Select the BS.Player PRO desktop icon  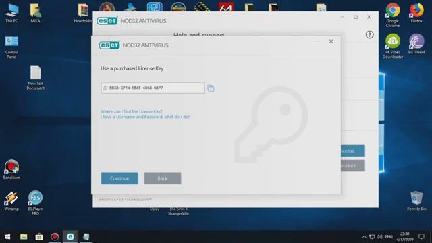pyautogui.click(x=35, y=202)
